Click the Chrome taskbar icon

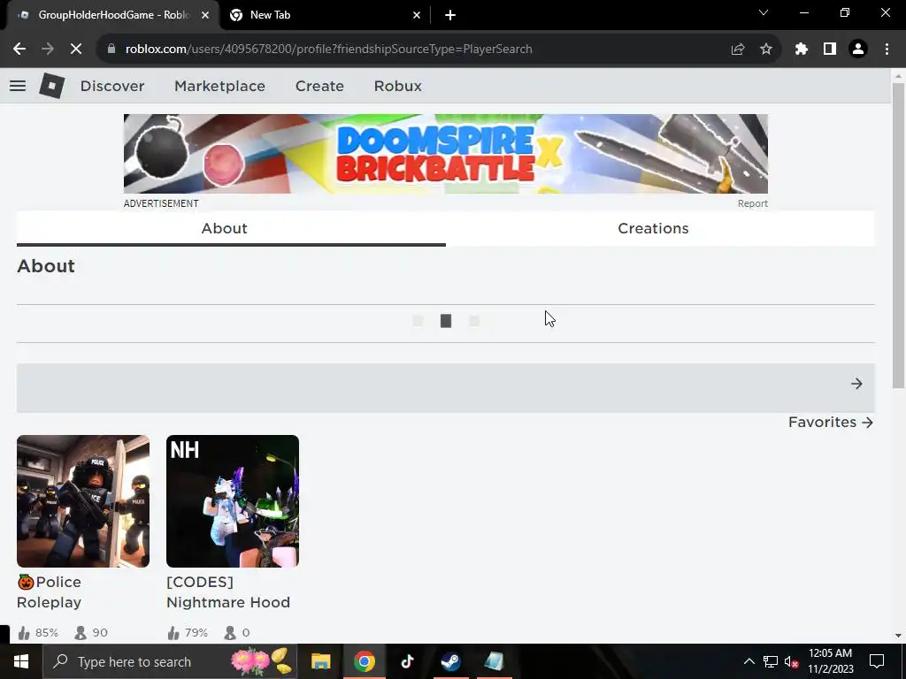(x=364, y=661)
